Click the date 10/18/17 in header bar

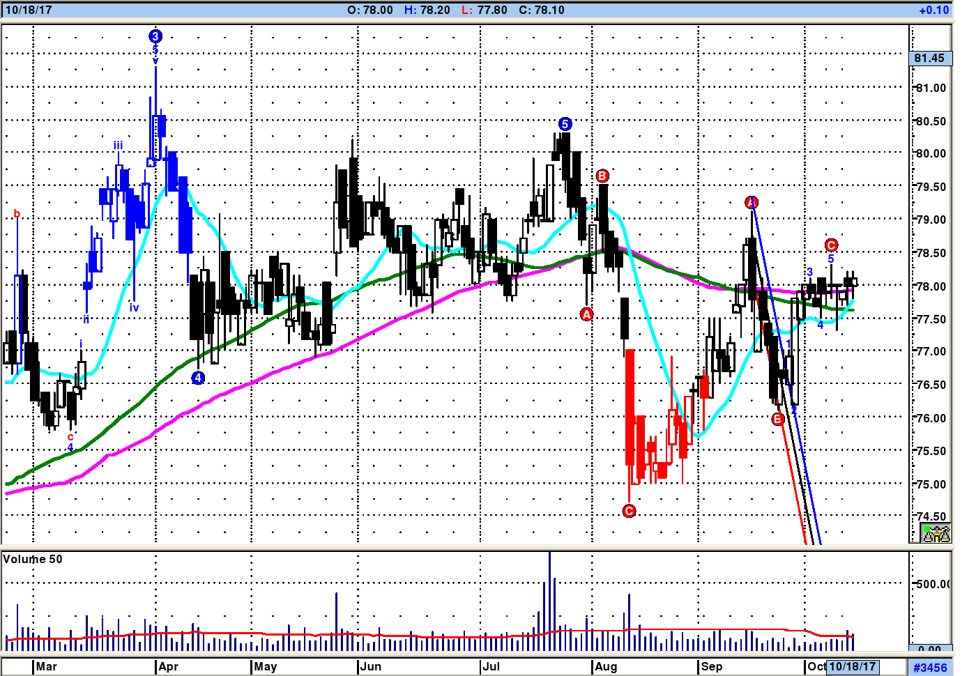29,10
